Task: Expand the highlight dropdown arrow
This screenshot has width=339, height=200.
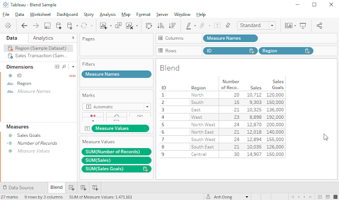Action: click(195, 26)
